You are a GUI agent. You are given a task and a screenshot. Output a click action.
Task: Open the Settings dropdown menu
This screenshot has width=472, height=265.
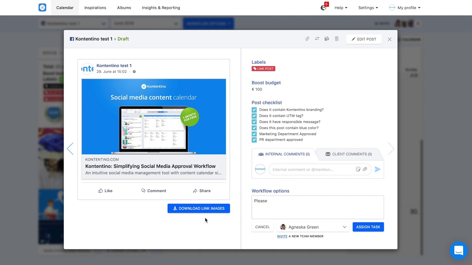tap(368, 8)
